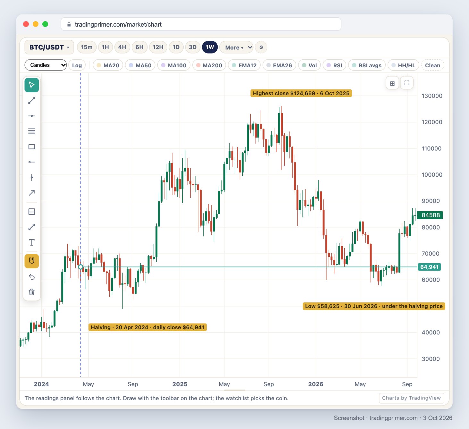Select the text annotation tool
469x429 pixels.
coord(32,242)
